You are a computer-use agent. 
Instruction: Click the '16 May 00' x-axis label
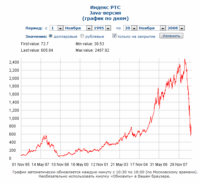click(80, 165)
